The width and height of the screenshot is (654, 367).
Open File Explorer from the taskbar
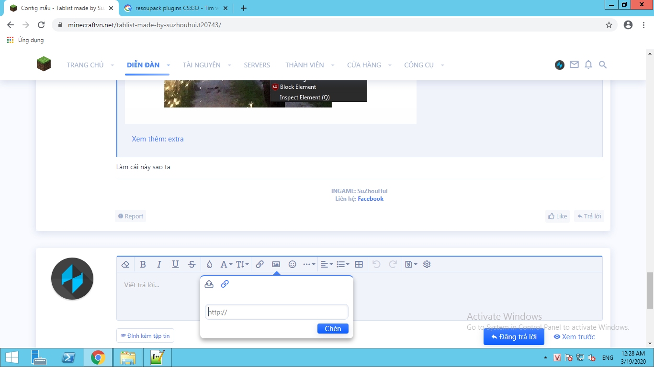[128, 357]
